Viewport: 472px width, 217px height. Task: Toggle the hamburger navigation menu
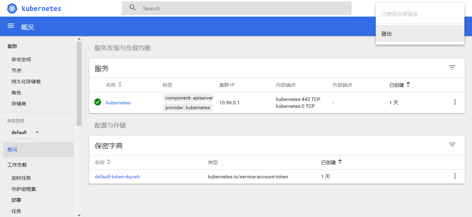11,26
